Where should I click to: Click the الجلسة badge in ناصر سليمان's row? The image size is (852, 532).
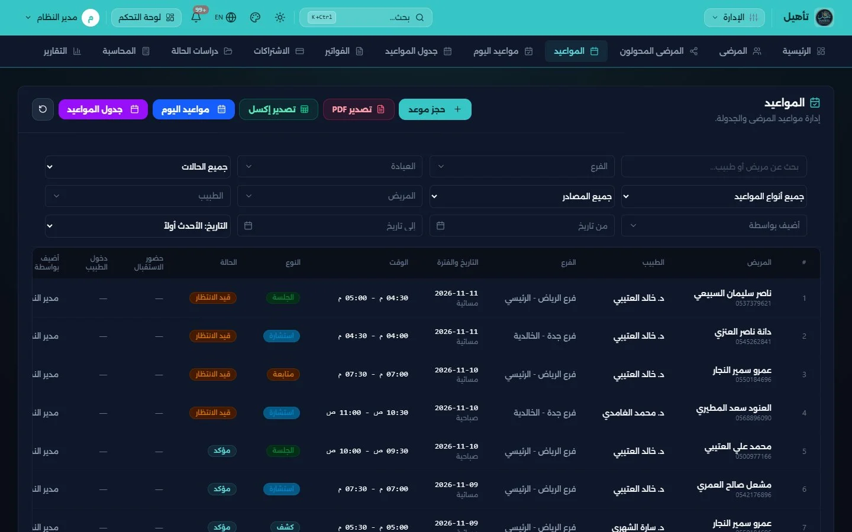[x=283, y=298]
